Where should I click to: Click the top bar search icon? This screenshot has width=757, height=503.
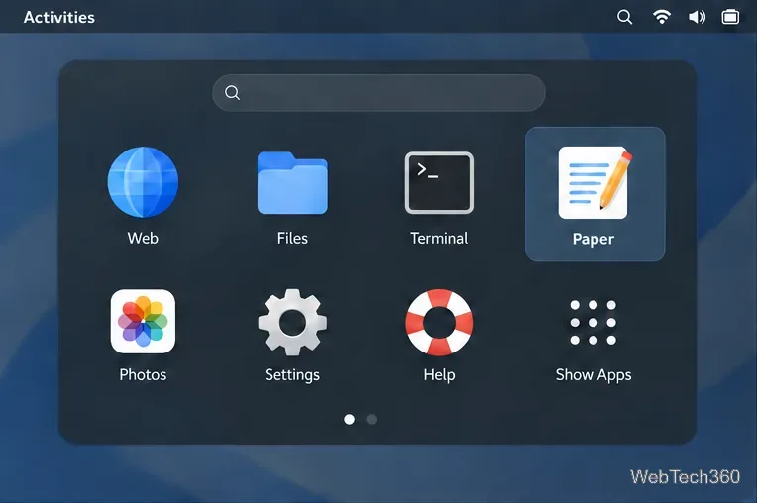pos(624,18)
